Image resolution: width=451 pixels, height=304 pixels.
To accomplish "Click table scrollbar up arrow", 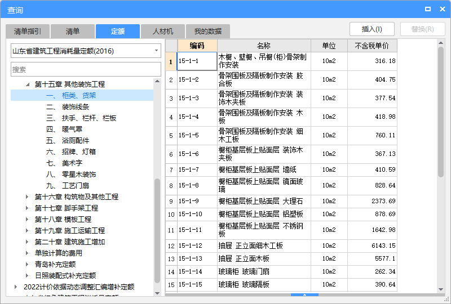I will (441, 43).
